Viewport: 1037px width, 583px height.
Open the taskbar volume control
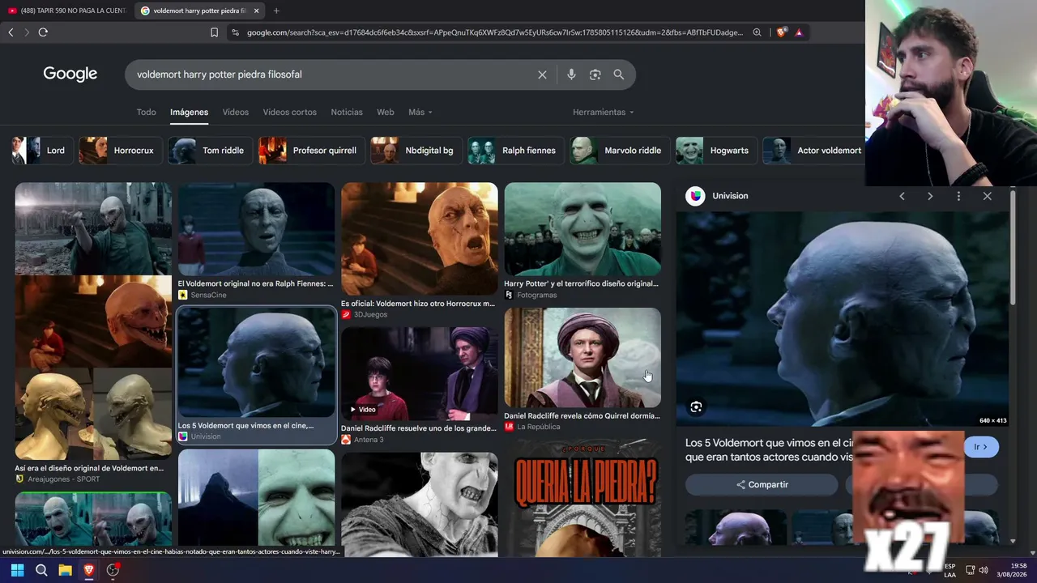coord(984,570)
